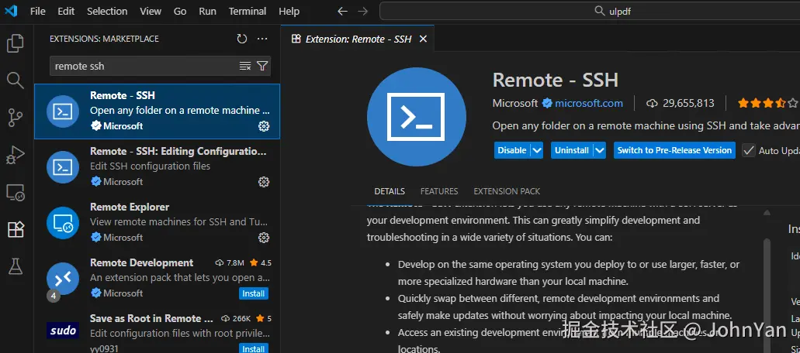The image size is (800, 353).
Task: Expand the Uninstall button dropdown arrow
Action: point(599,150)
